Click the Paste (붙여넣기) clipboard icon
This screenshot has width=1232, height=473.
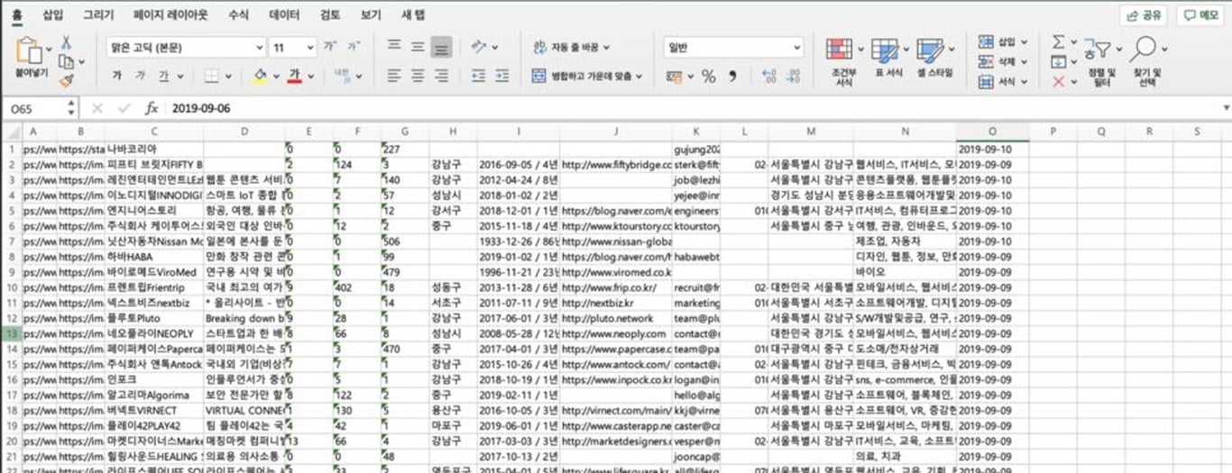30,50
